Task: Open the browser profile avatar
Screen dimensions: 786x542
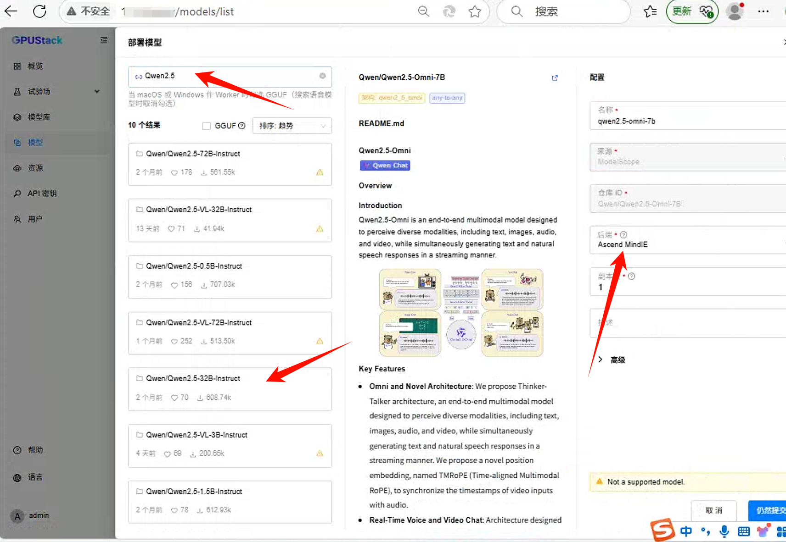Action: [735, 11]
